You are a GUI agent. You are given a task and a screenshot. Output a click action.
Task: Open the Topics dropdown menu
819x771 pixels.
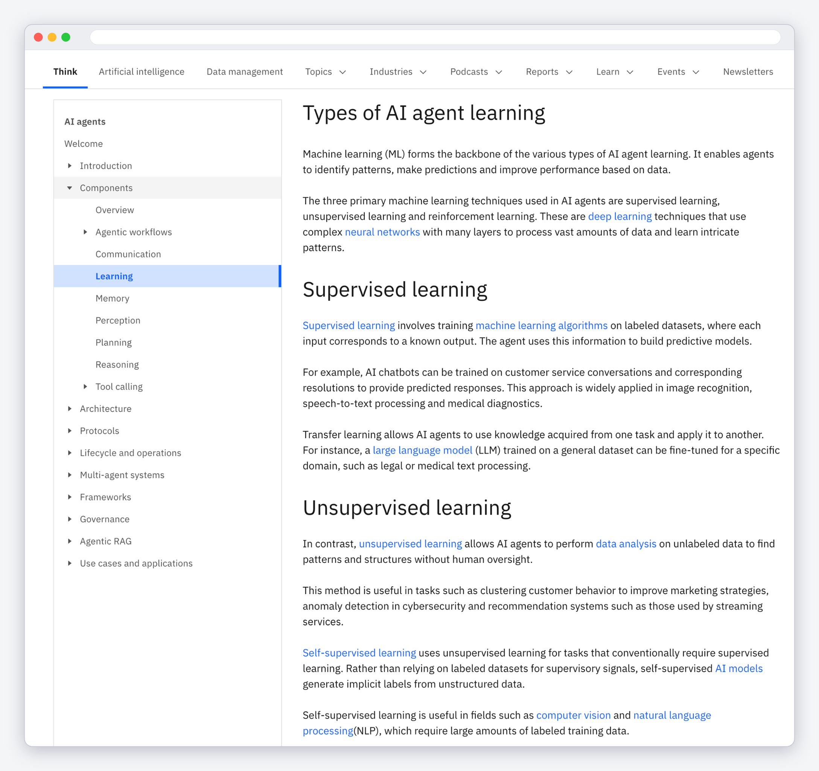326,72
